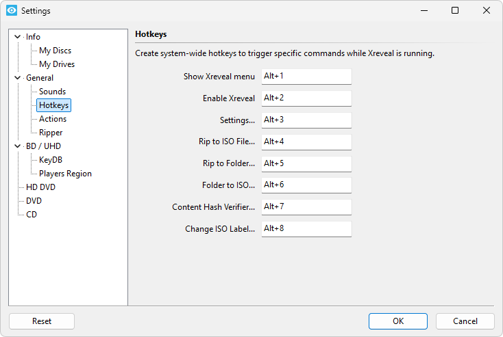Select My Drives tree item
This screenshot has height=337, width=503.
point(57,64)
